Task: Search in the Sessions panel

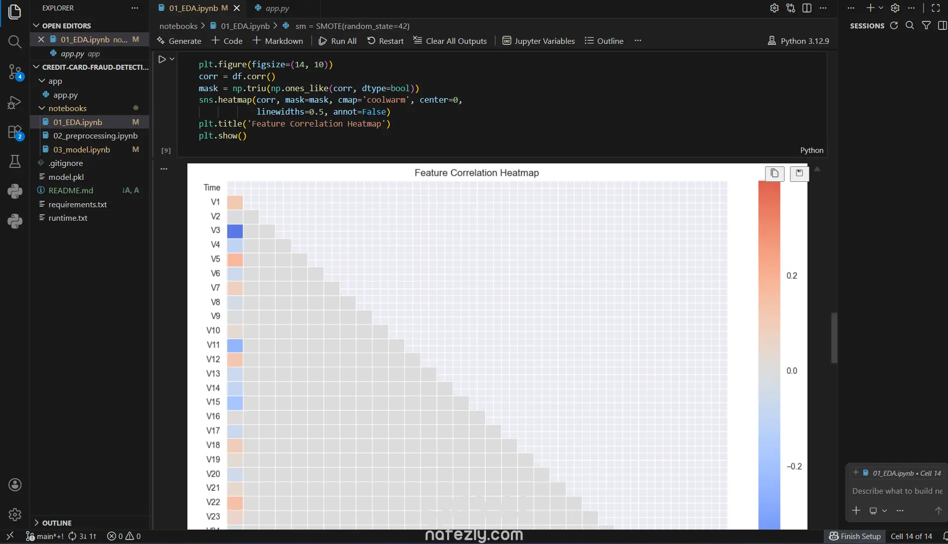Action: (910, 25)
